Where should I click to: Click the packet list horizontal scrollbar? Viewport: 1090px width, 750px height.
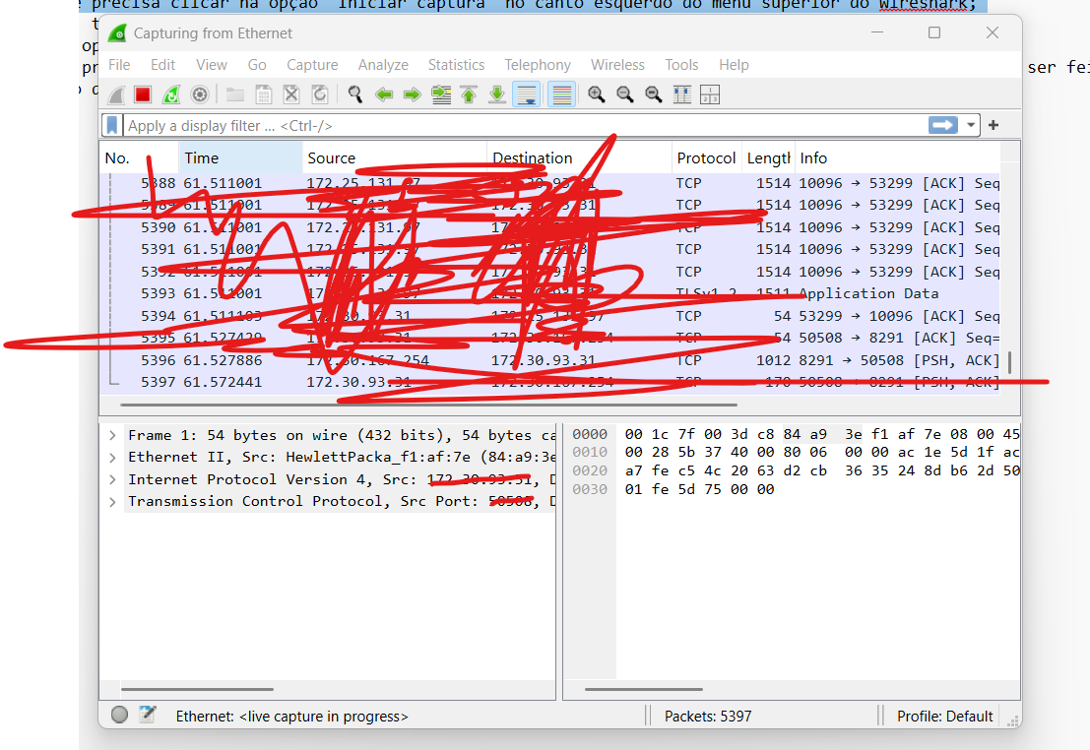pyautogui.click(x=428, y=405)
